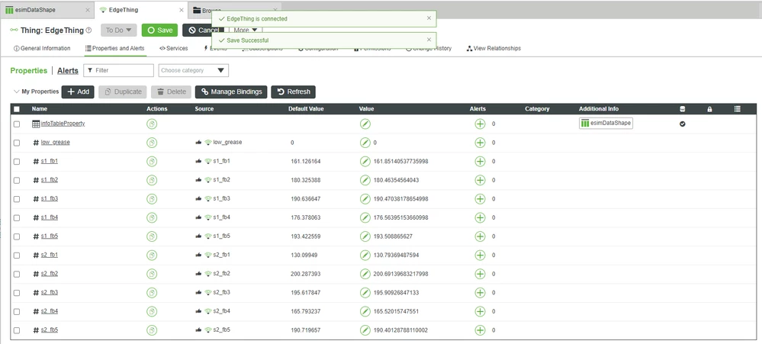762x344 pixels.
Task: Open the Services tab
Action: tap(173, 49)
